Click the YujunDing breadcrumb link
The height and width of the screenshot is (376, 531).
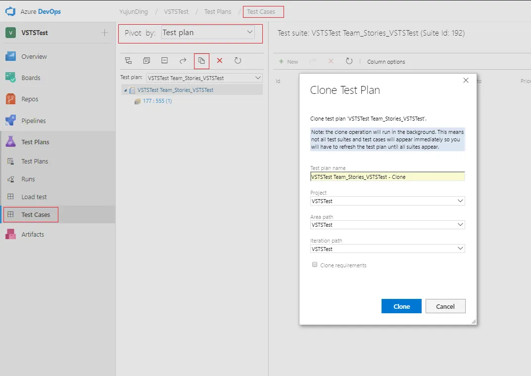tap(134, 11)
